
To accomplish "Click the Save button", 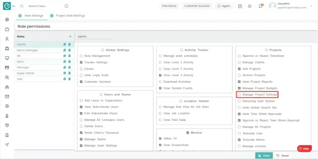I will click(x=264, y=156).
